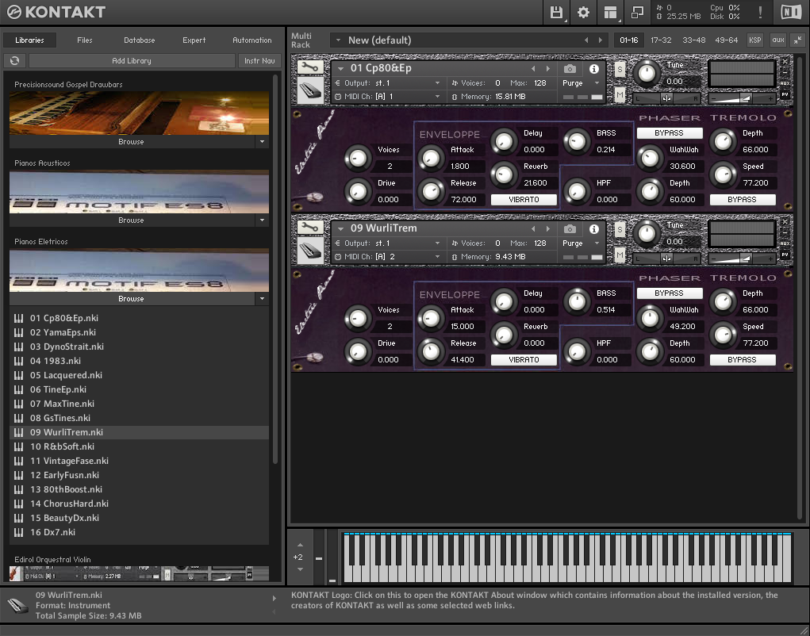
Task: Click the 01 Cp80&Ep instrument icon
Action: 310,91
